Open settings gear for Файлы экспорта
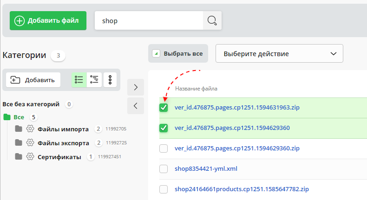This screenshot has height=200, width=367. 30,143
